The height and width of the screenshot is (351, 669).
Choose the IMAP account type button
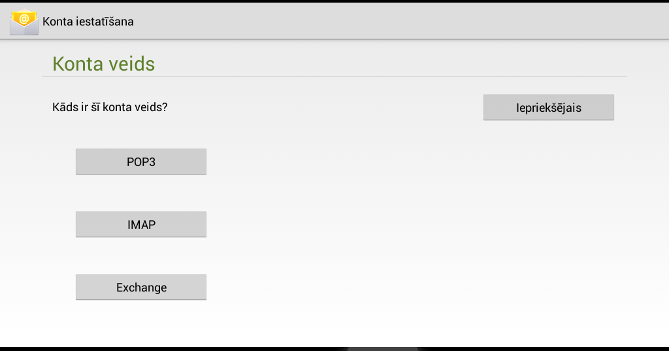(x=141, y=225)
